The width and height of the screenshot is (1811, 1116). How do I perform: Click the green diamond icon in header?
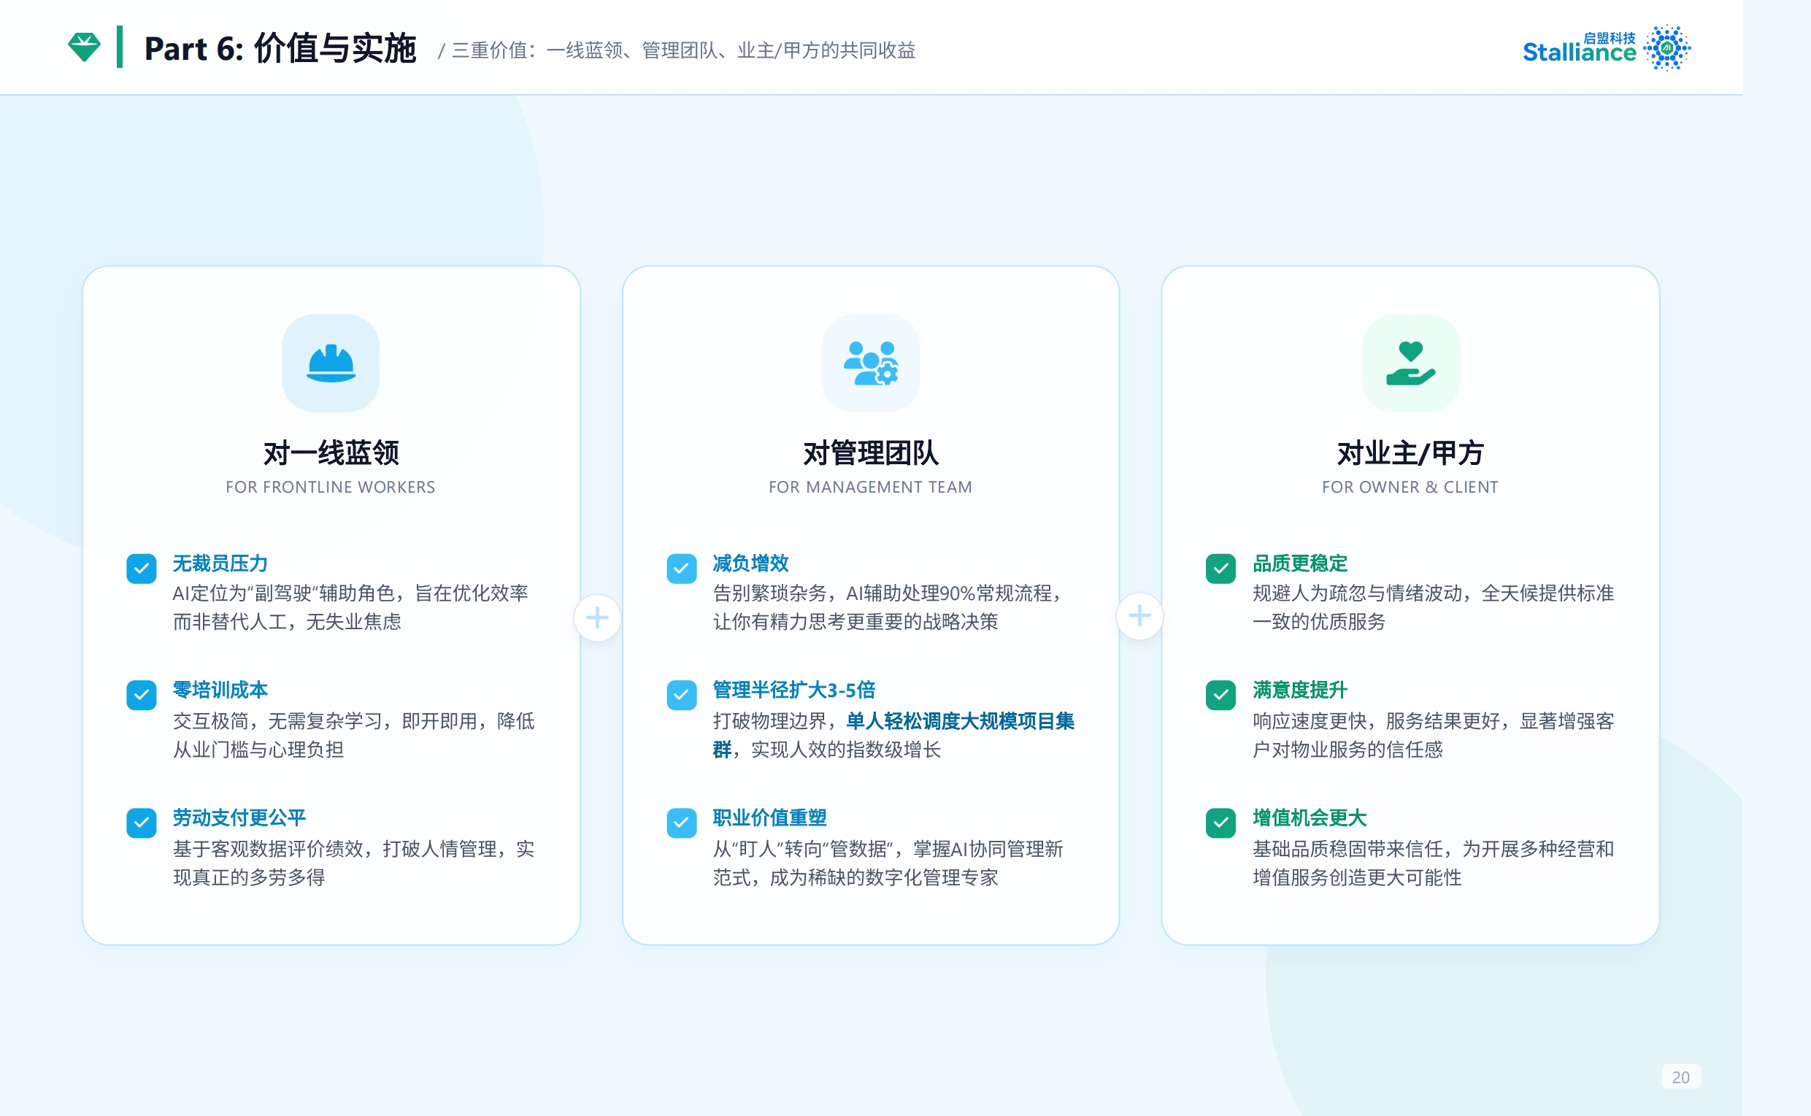84,47
